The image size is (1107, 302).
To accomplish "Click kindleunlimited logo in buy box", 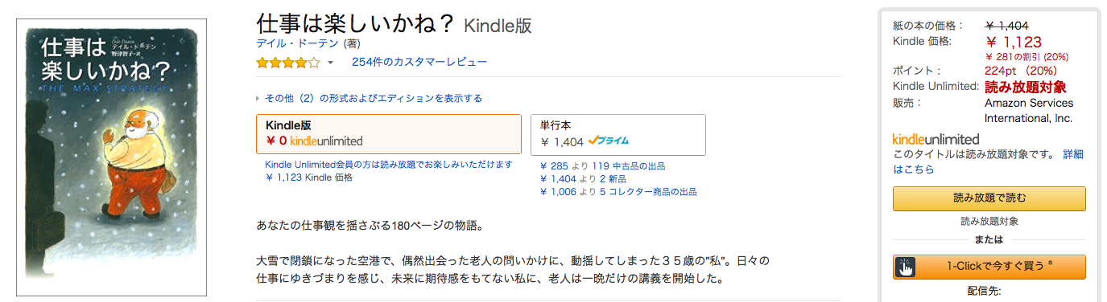I will pyautogui.click(x=936, y=139).
